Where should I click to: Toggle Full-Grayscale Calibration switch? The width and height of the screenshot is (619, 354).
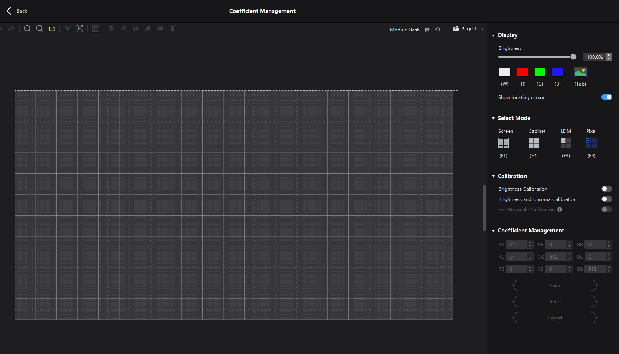(x=607, y=209)
